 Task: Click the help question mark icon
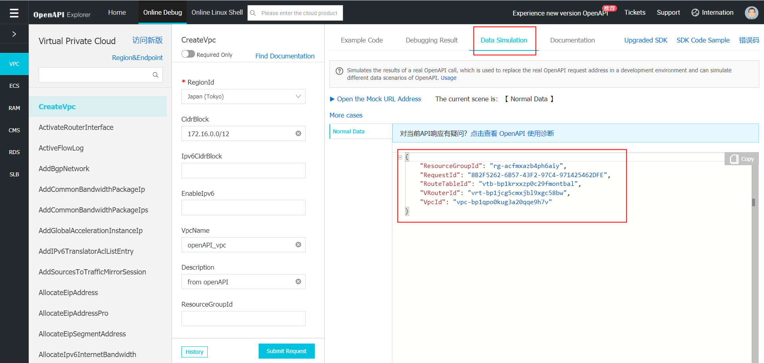(339, 71)
